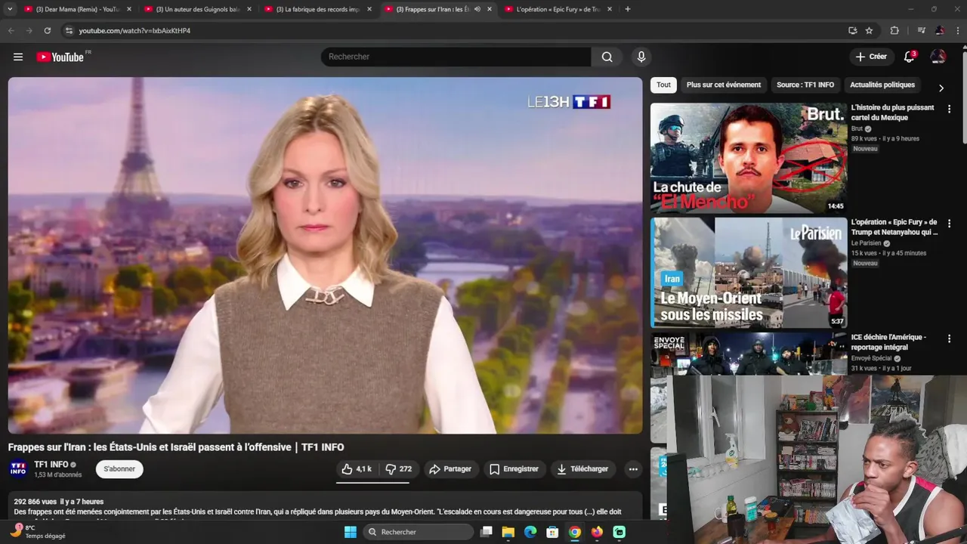Open Firefox from the taskbar

(x=597, y=532)
